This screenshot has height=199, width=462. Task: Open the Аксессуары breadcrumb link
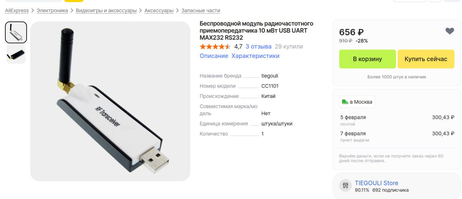(x=159, y=10)
